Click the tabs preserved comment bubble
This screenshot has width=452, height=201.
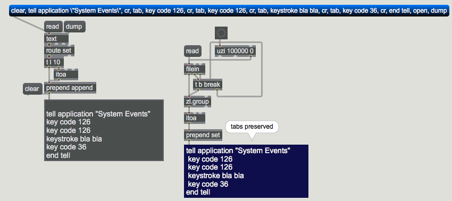[x=252, y=127]
